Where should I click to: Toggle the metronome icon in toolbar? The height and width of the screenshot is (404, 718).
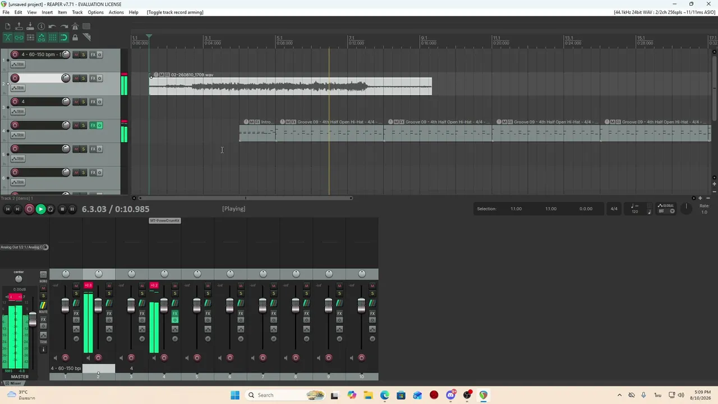75,26
